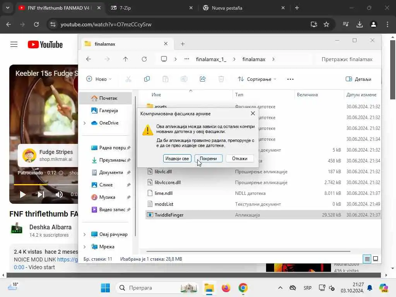Skip to next video in player
The width and height of the screenshot is (396, 297).
(x=41, y=195)
